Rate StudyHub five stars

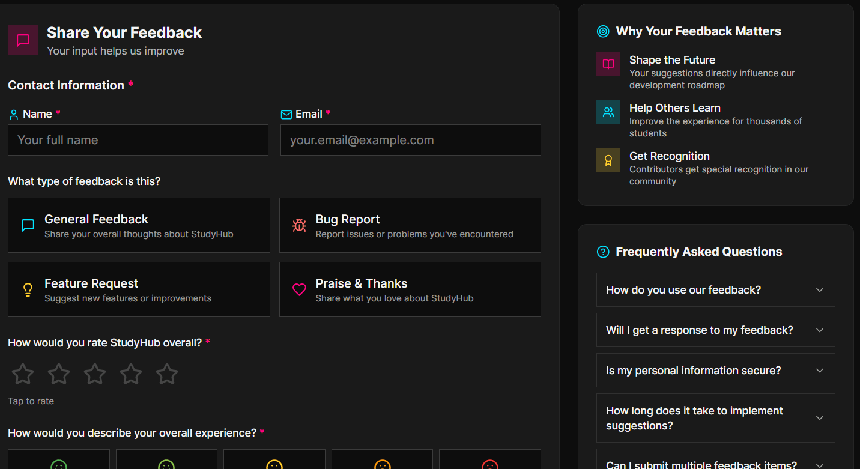[167, 374]
